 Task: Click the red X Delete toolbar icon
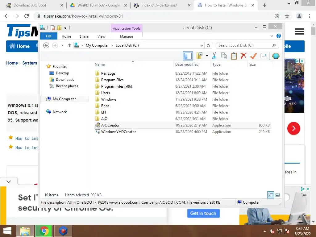click(x=243, y=56)
